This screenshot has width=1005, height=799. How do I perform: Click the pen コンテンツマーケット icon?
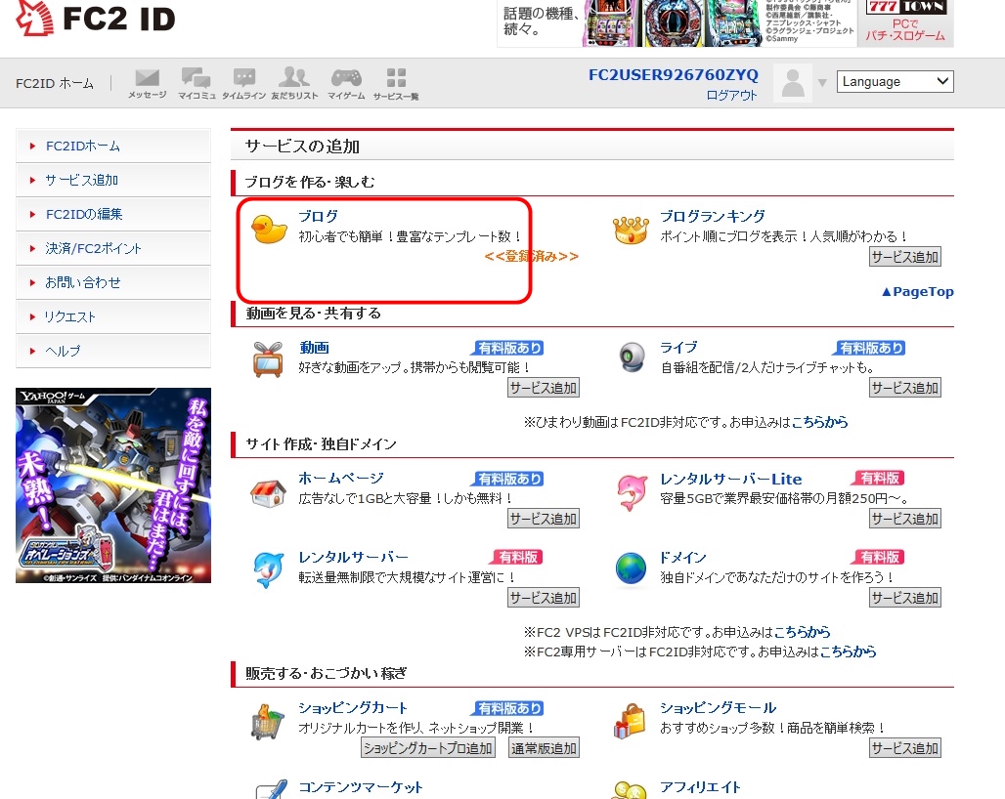(271, 789)
